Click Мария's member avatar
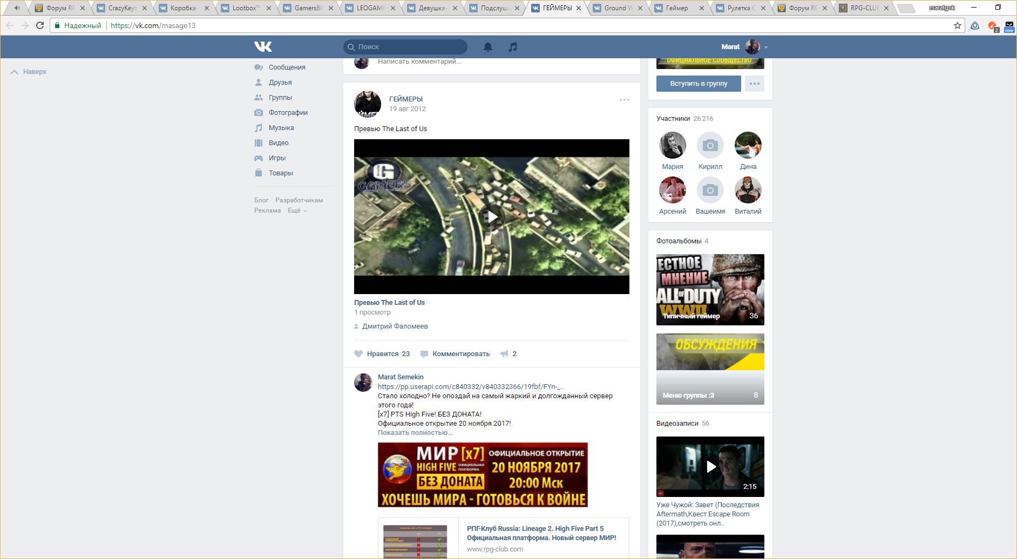Image resolution: width=1017 pixels, height=559 pixels. coord(673,145)
